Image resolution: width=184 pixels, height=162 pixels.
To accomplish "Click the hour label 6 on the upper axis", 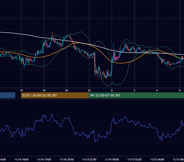I will [180, 90].
